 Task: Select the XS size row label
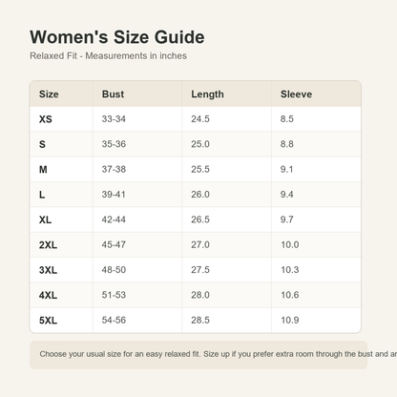click(x=46, y=119)
